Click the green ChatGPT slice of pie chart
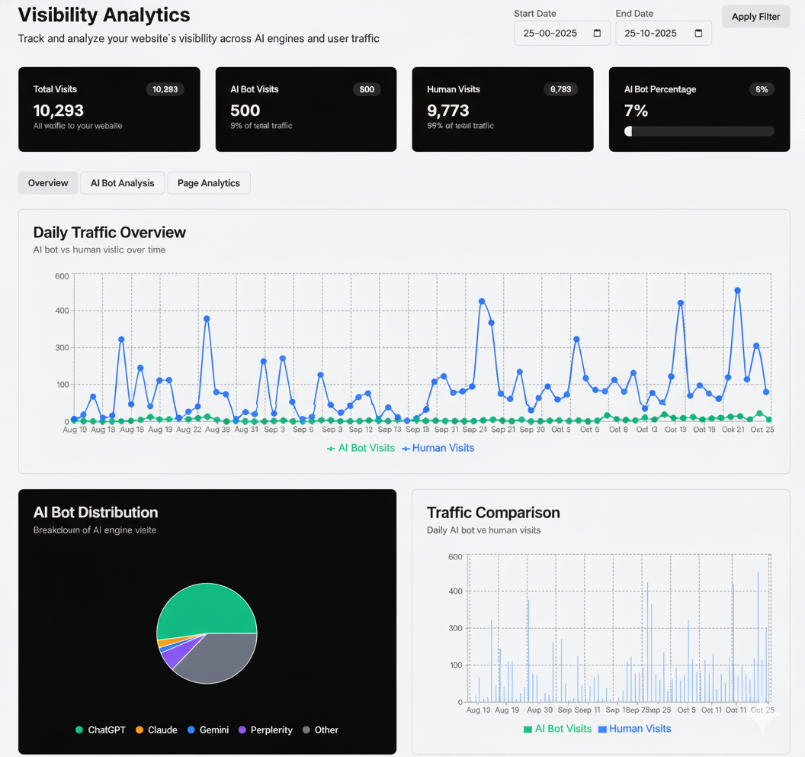This screenshot has width=805, height=757. click(x=206, y=607)
